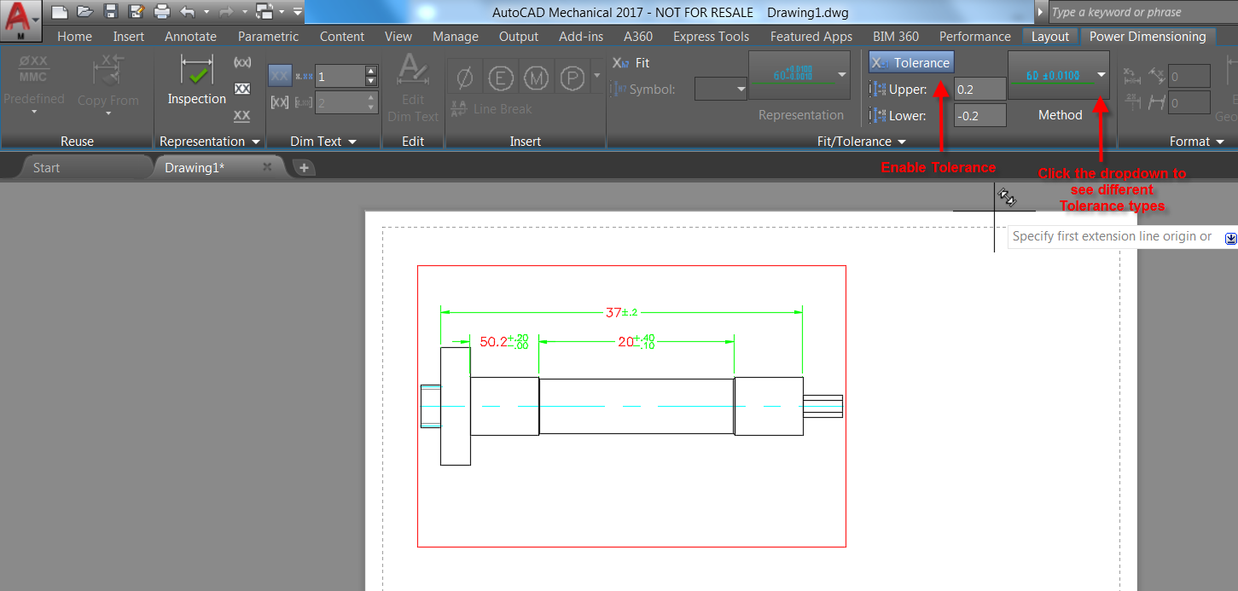Click the Workspace switching icon

(264, 12)
